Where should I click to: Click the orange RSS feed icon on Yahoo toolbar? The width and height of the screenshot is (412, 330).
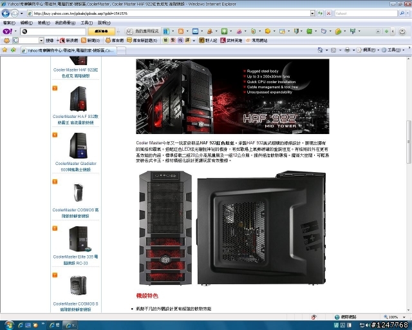(181, 32)
